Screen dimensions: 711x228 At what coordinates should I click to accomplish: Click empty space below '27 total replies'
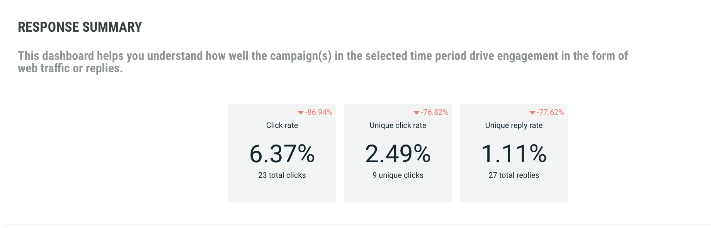514,191
